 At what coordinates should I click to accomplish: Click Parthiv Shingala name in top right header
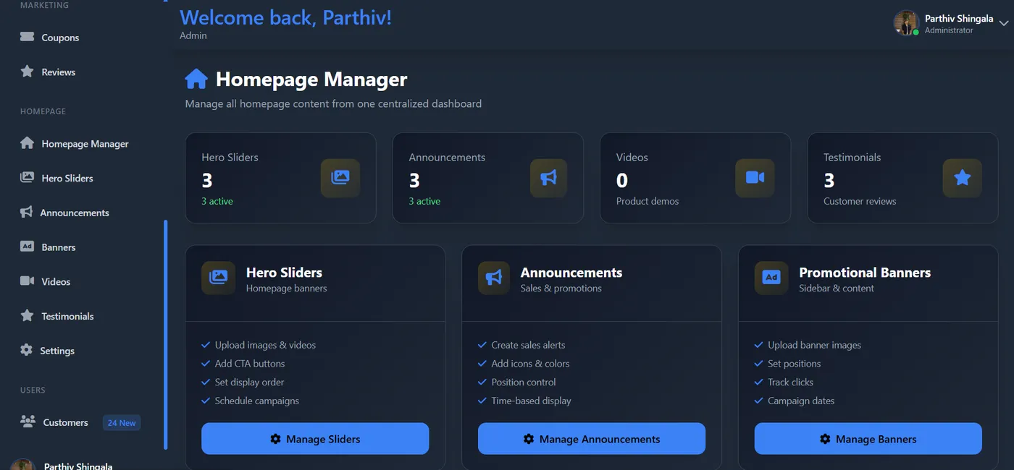tap(959, 18)
